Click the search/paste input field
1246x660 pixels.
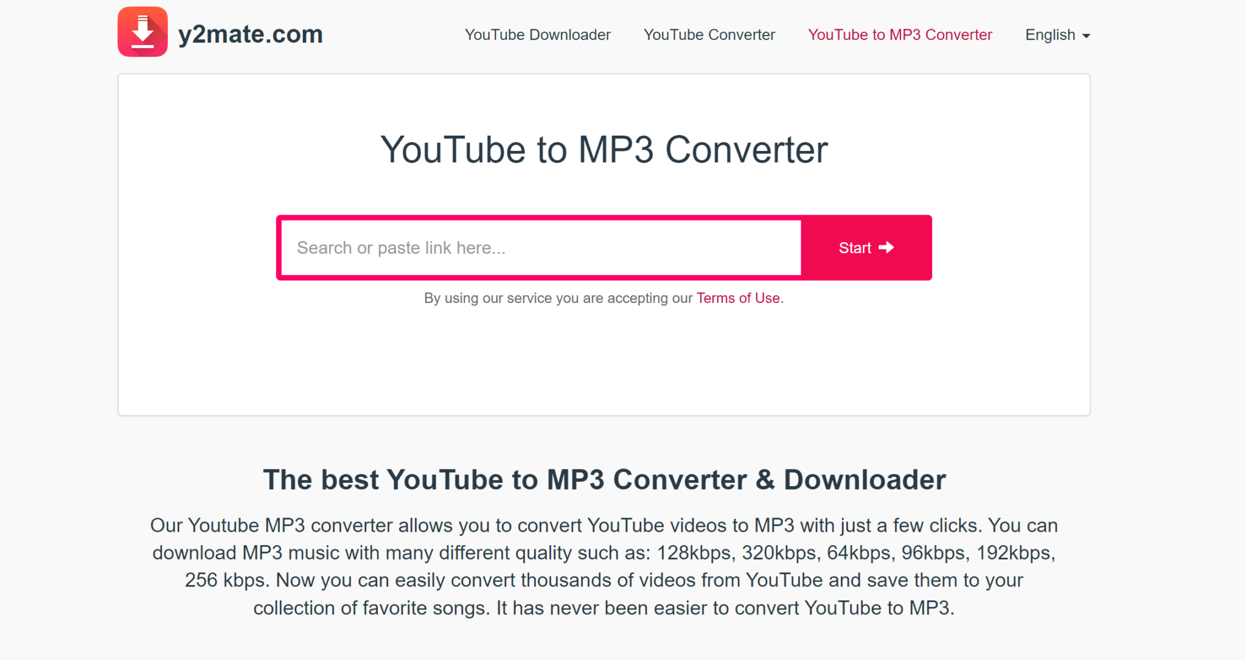point(544,247)
